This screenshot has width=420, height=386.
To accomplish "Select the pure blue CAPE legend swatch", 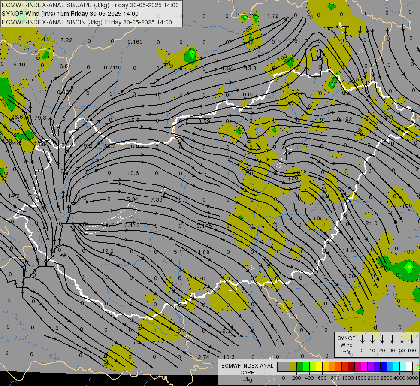I will (x=384, y=367).
